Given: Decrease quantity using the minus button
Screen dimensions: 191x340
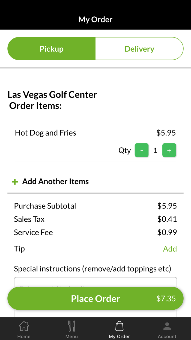Looking at the screenshot, I should (141, 150).
